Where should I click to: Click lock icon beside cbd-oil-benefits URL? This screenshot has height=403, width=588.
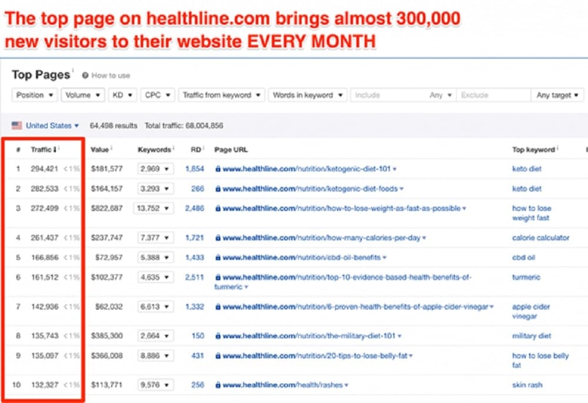tap(218, 258)
